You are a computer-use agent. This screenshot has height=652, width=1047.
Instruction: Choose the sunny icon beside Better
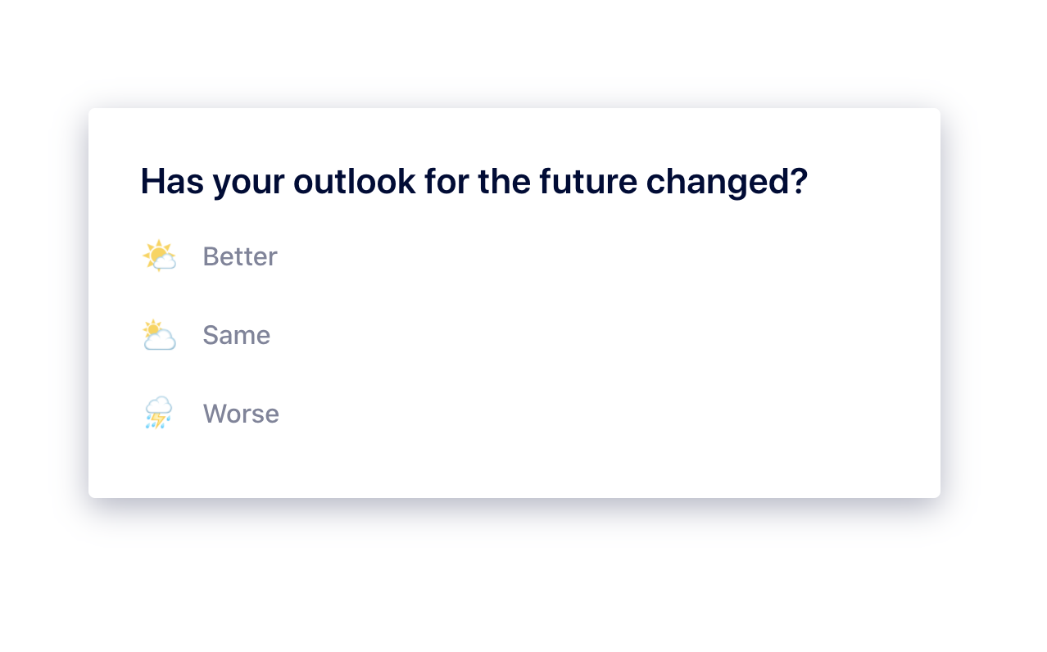(159, 256)
